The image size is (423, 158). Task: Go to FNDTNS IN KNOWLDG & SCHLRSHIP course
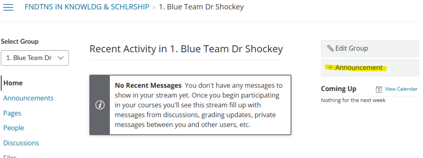tap(87, 7)
